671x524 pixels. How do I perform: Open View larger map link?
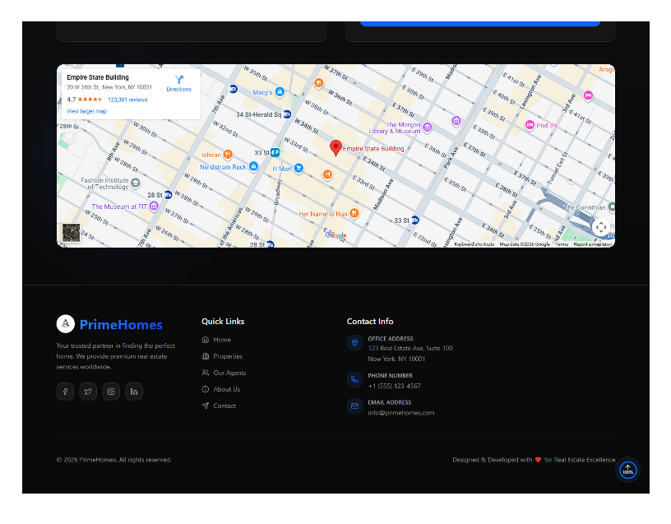pos(86,111)
